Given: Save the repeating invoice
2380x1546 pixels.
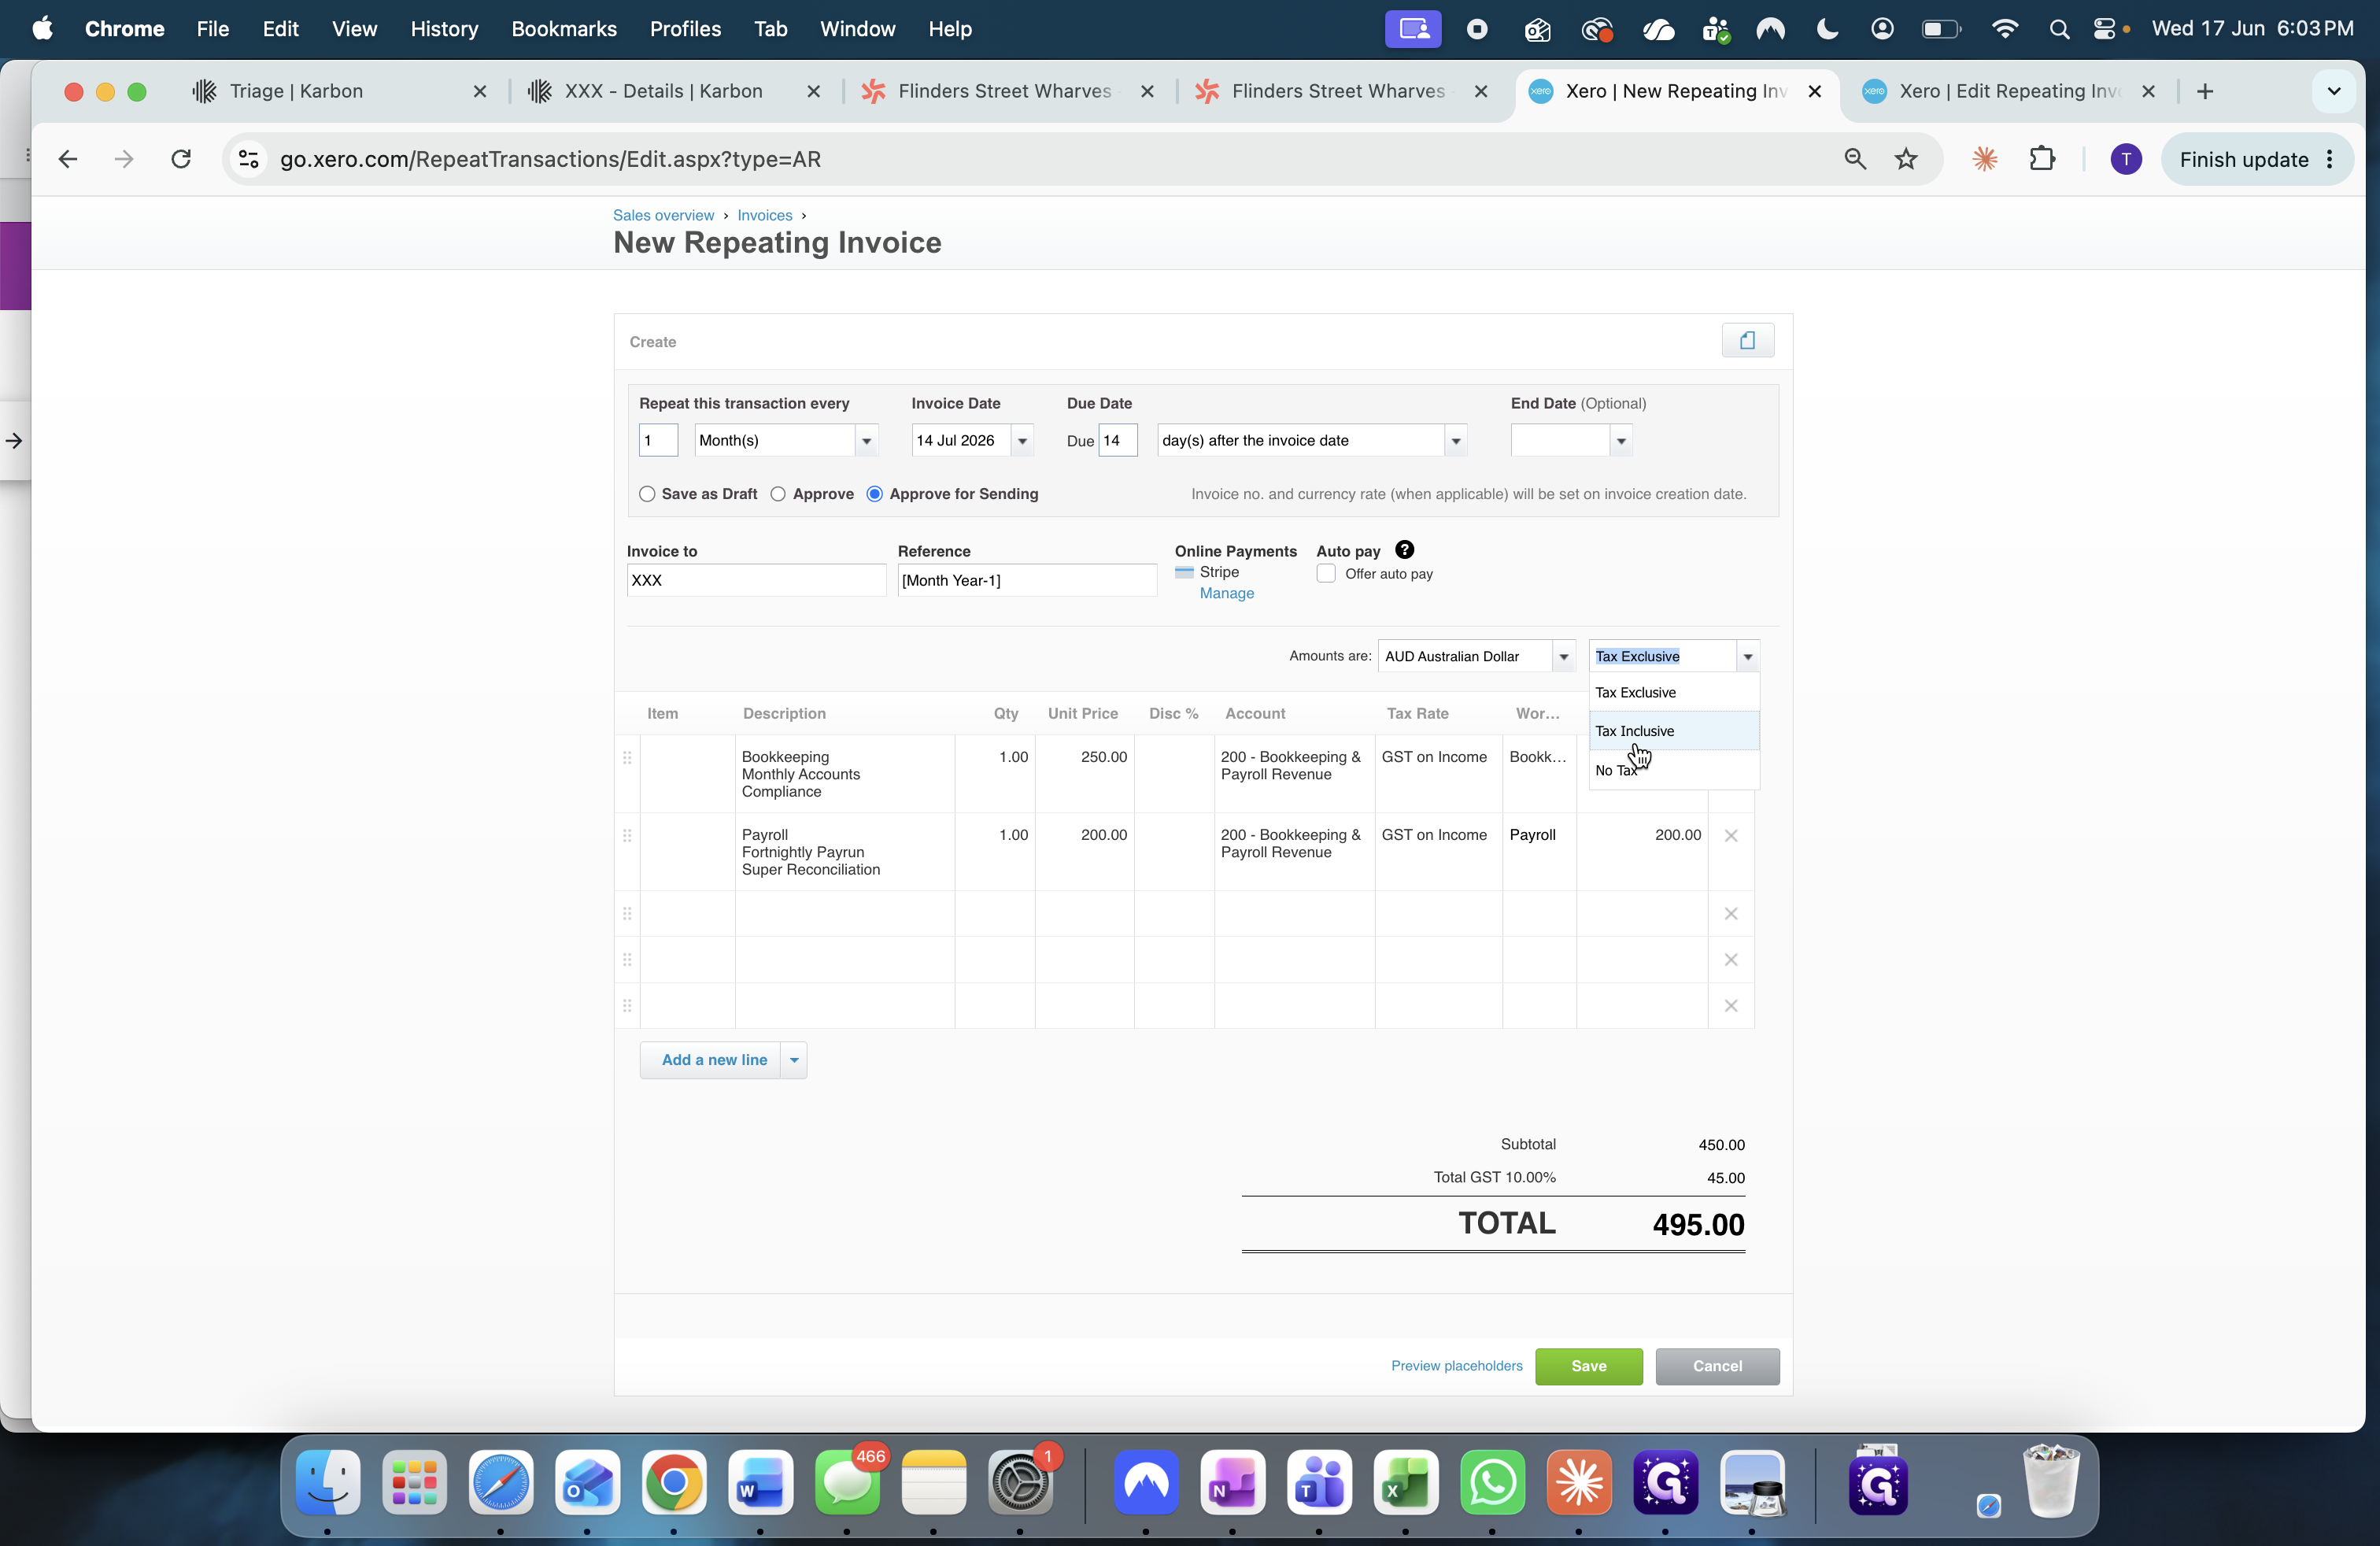Looking at the screenshot, I should tap(1589, 1366).
